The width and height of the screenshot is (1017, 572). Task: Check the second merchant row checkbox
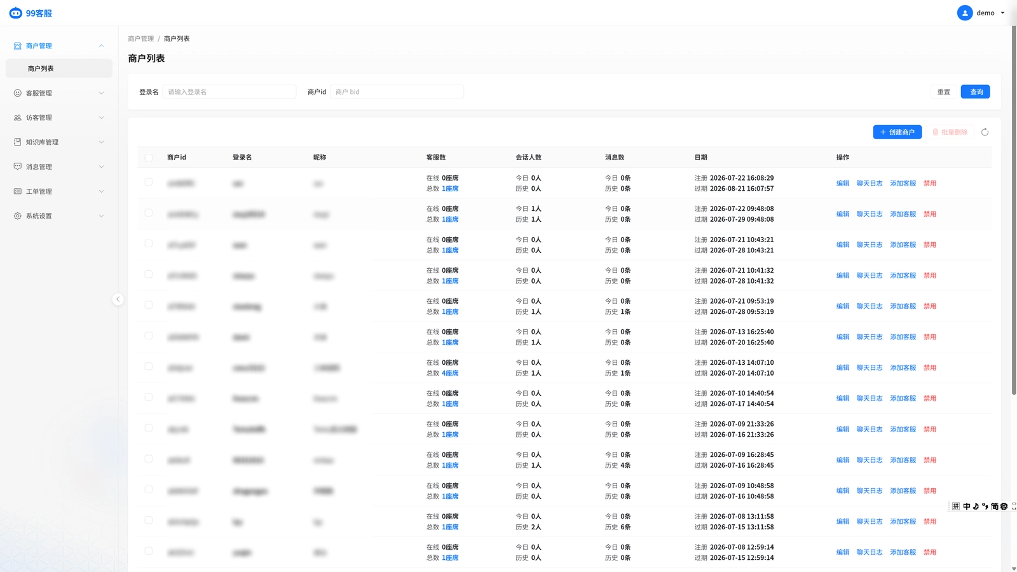coord(148,213)
